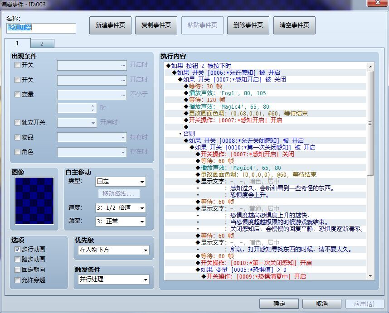Viewport: 389px width, 313px height.
Task: Open second 开关 selector ellipsis field
Action: [92, 80]
